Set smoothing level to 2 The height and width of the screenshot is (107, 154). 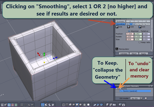[x=134, y=24]
